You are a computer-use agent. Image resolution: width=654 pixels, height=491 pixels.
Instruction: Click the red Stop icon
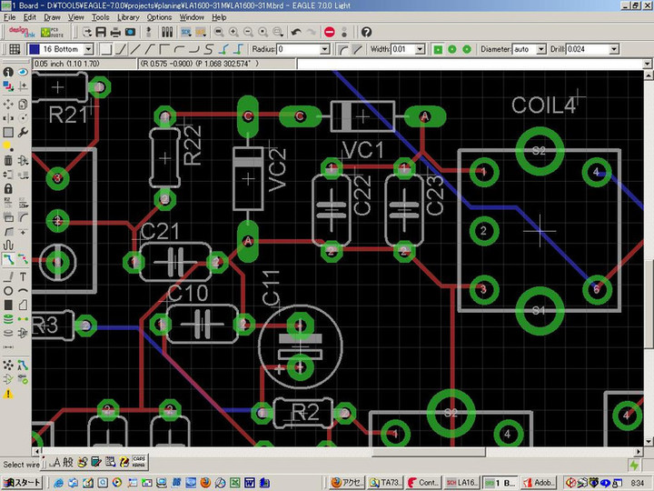[329, 32]
